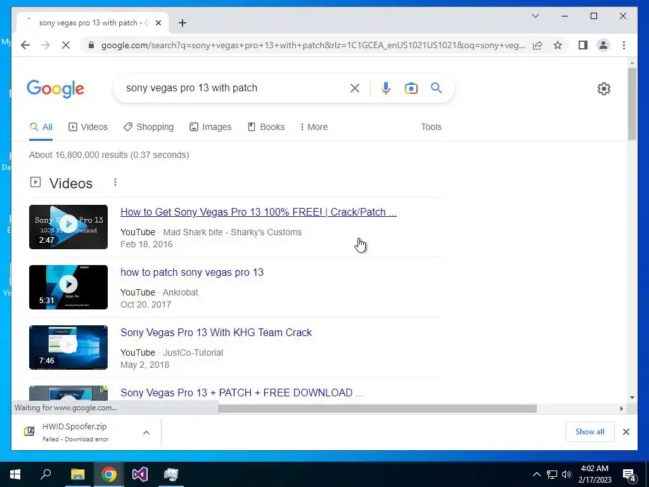Open the taskbar clock and date

coord(594,474)
